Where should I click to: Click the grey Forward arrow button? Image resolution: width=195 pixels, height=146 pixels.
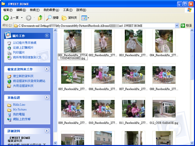pos(29,18)
